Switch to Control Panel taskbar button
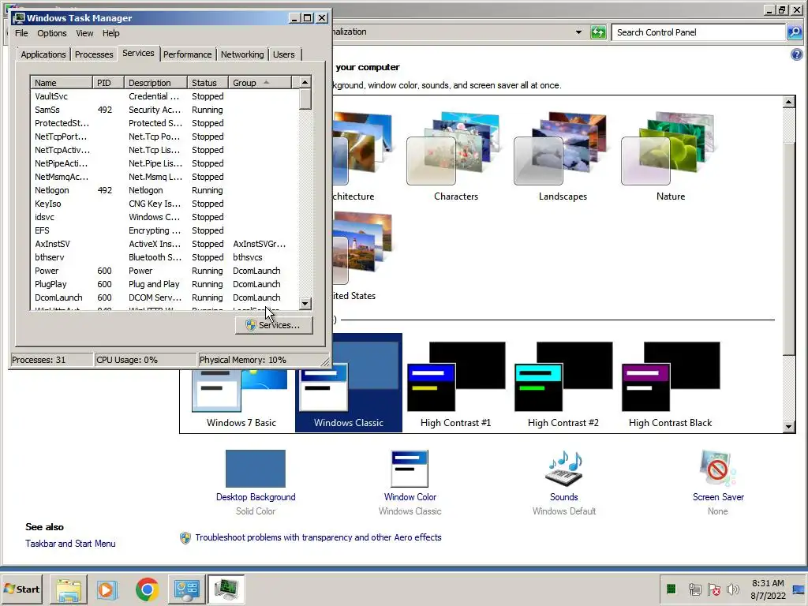Image resolution: width=808 pixels, height=606 pixels. (x=186, y=589)
